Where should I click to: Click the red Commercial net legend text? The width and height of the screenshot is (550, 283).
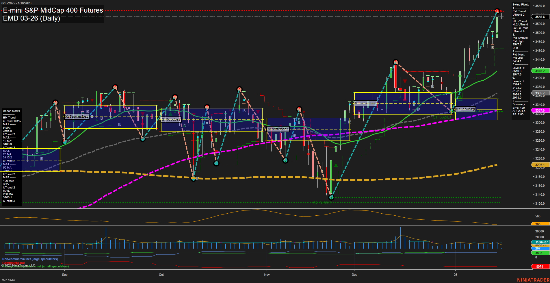(14, 263)
